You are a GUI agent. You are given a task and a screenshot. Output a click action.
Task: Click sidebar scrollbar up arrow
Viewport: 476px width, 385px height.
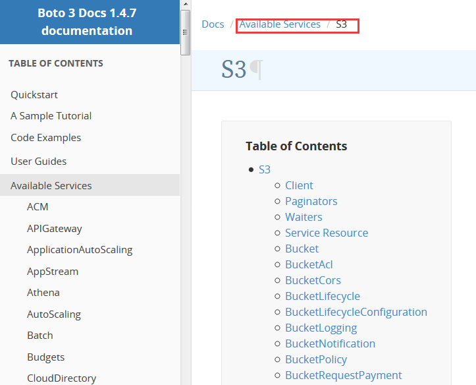pos(186,4)
